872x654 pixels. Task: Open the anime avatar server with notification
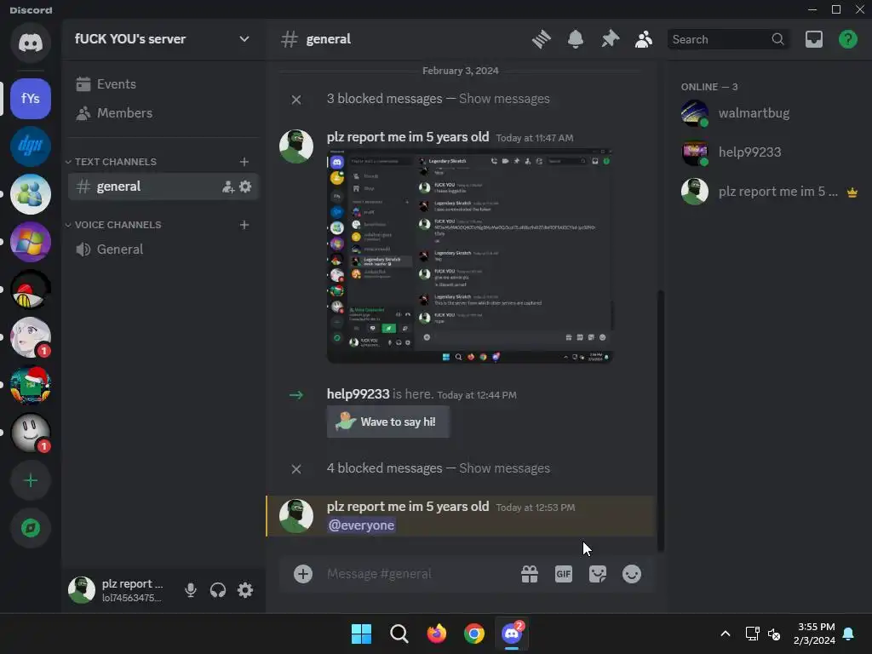click(x=31, y=337)
